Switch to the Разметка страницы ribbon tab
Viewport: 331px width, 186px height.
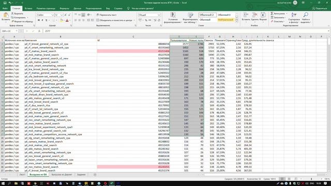pos(46,8)
